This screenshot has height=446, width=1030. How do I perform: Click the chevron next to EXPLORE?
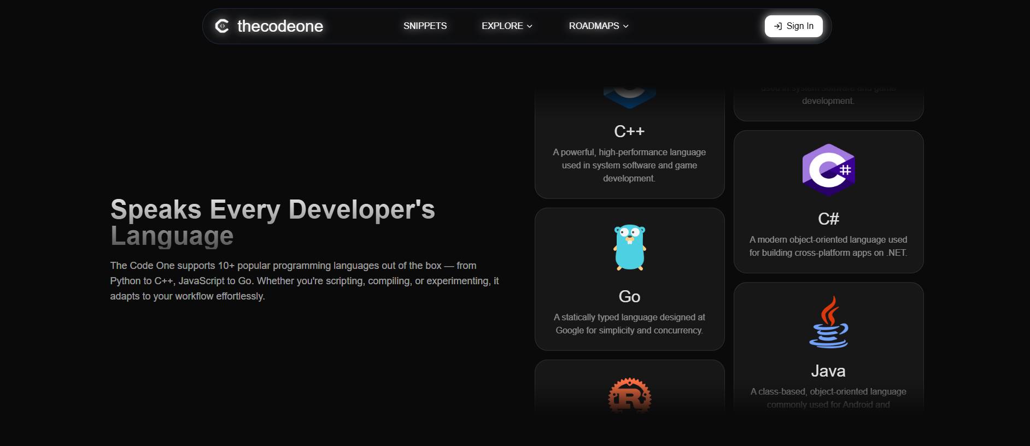tap(529, 26)
